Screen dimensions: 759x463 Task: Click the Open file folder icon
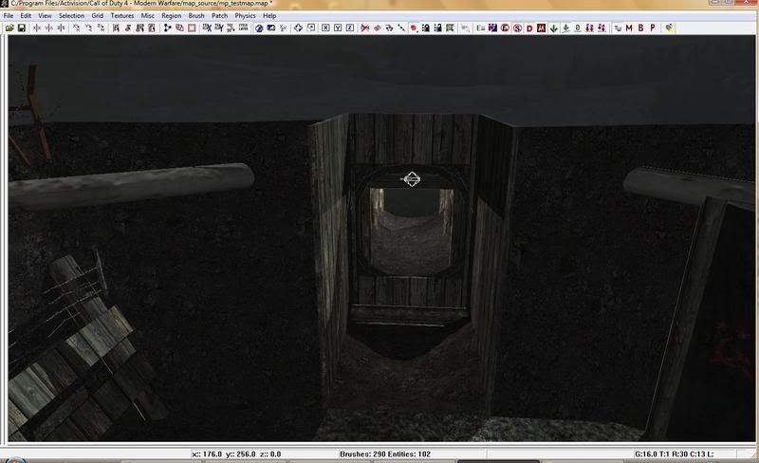click(9, 28)
